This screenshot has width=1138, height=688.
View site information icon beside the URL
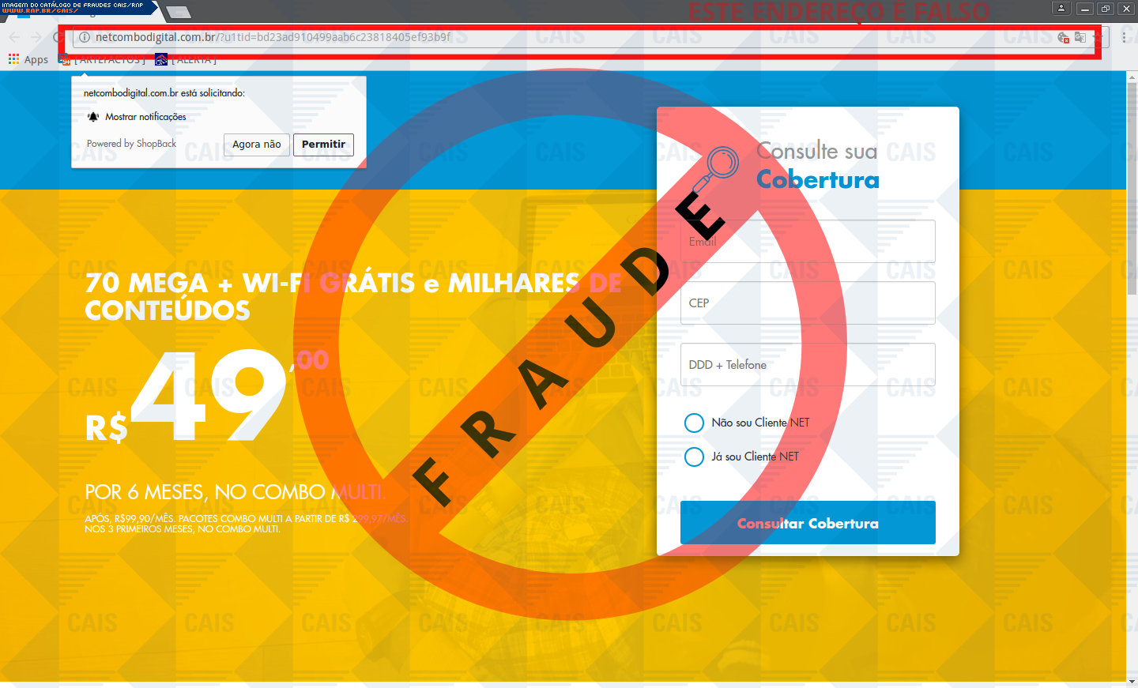click(85, 37)
